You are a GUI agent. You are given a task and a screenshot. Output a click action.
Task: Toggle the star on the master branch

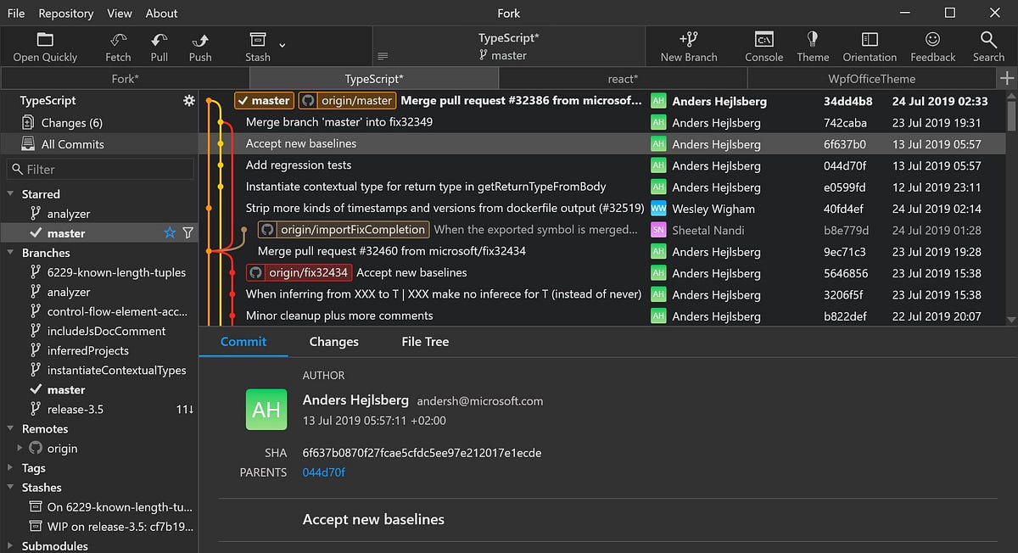coord(169,232)
